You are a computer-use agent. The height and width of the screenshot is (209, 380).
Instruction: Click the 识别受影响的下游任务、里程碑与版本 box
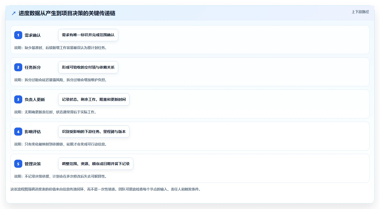point(94,132)
